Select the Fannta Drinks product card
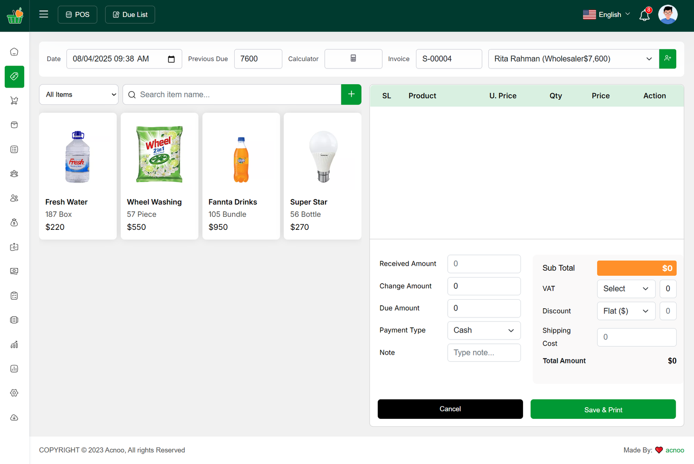 click(241, 176)
